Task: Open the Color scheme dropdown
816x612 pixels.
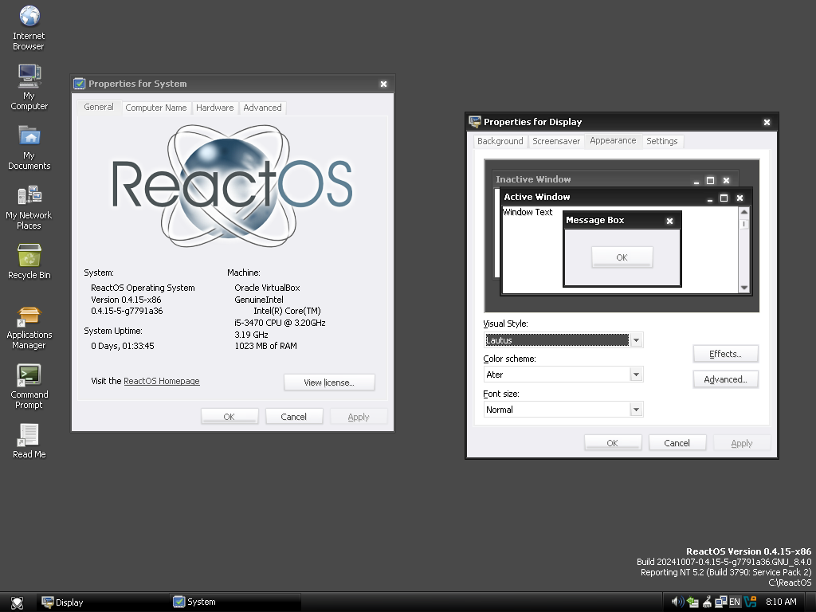Action: pyautogui.click(x=636, y=375)
